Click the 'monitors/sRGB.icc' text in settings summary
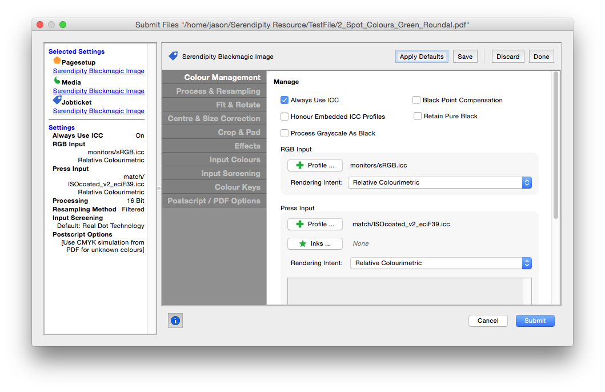The image size is (605, 392). coord(116,152)
